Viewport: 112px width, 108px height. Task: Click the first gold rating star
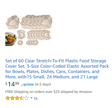(7, 98)
